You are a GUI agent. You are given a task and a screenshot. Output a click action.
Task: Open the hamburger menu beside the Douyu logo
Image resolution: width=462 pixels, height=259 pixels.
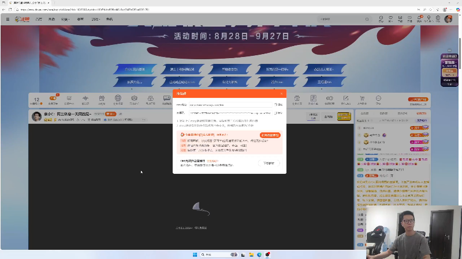tap(8, 20)
